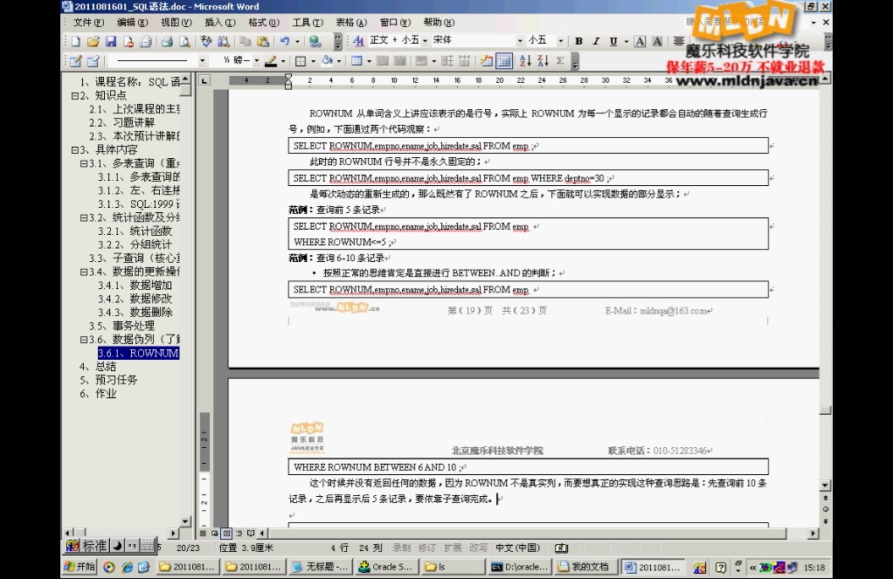Open Print Preview magnifier icon
Image resolution: width=893 pixels, height=579 pixels.
coord(184,42)
